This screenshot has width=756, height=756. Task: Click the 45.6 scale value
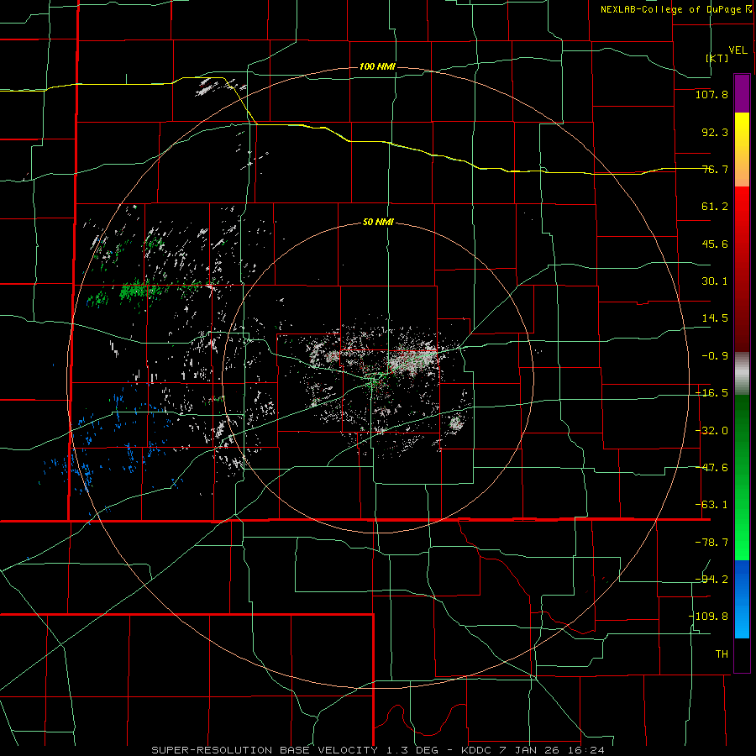pos(715,244)
